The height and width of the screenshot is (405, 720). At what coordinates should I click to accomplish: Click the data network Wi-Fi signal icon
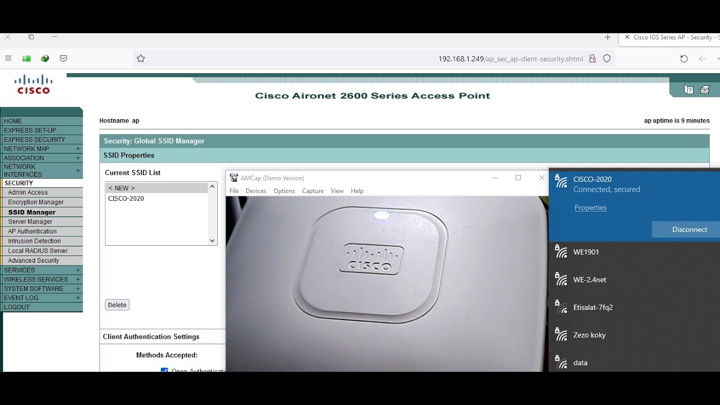[x=561, y=362]
